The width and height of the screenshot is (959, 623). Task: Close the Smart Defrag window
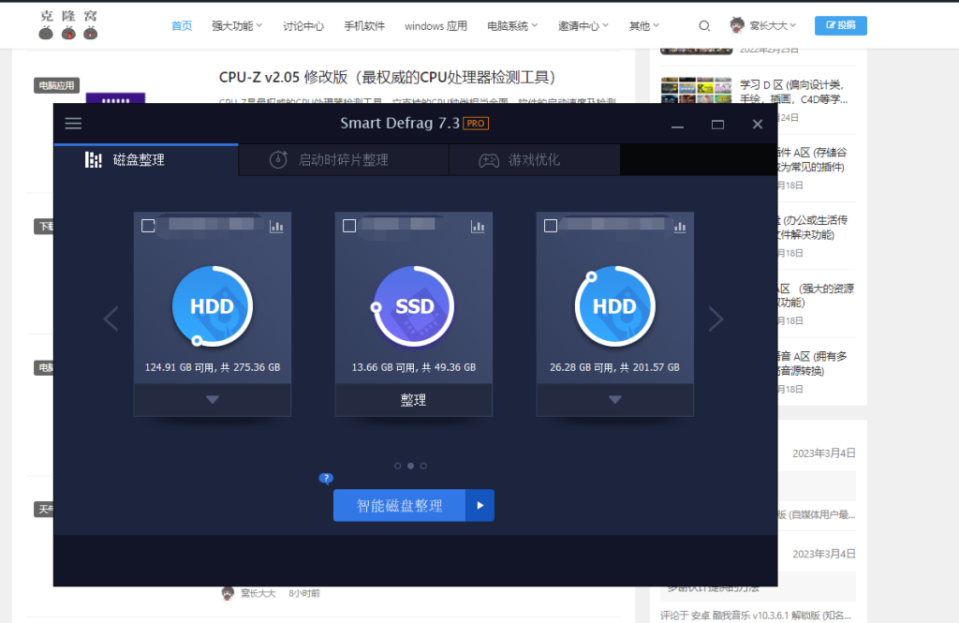pos(757,125)
